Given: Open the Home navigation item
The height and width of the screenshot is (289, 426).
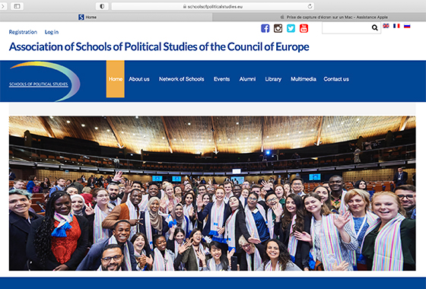Looking at the screenshot, I should pos(115,79).
